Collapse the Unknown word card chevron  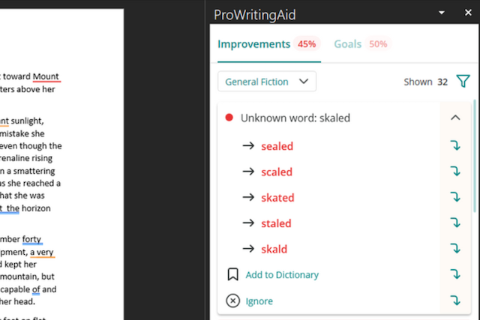coord(455,118)
